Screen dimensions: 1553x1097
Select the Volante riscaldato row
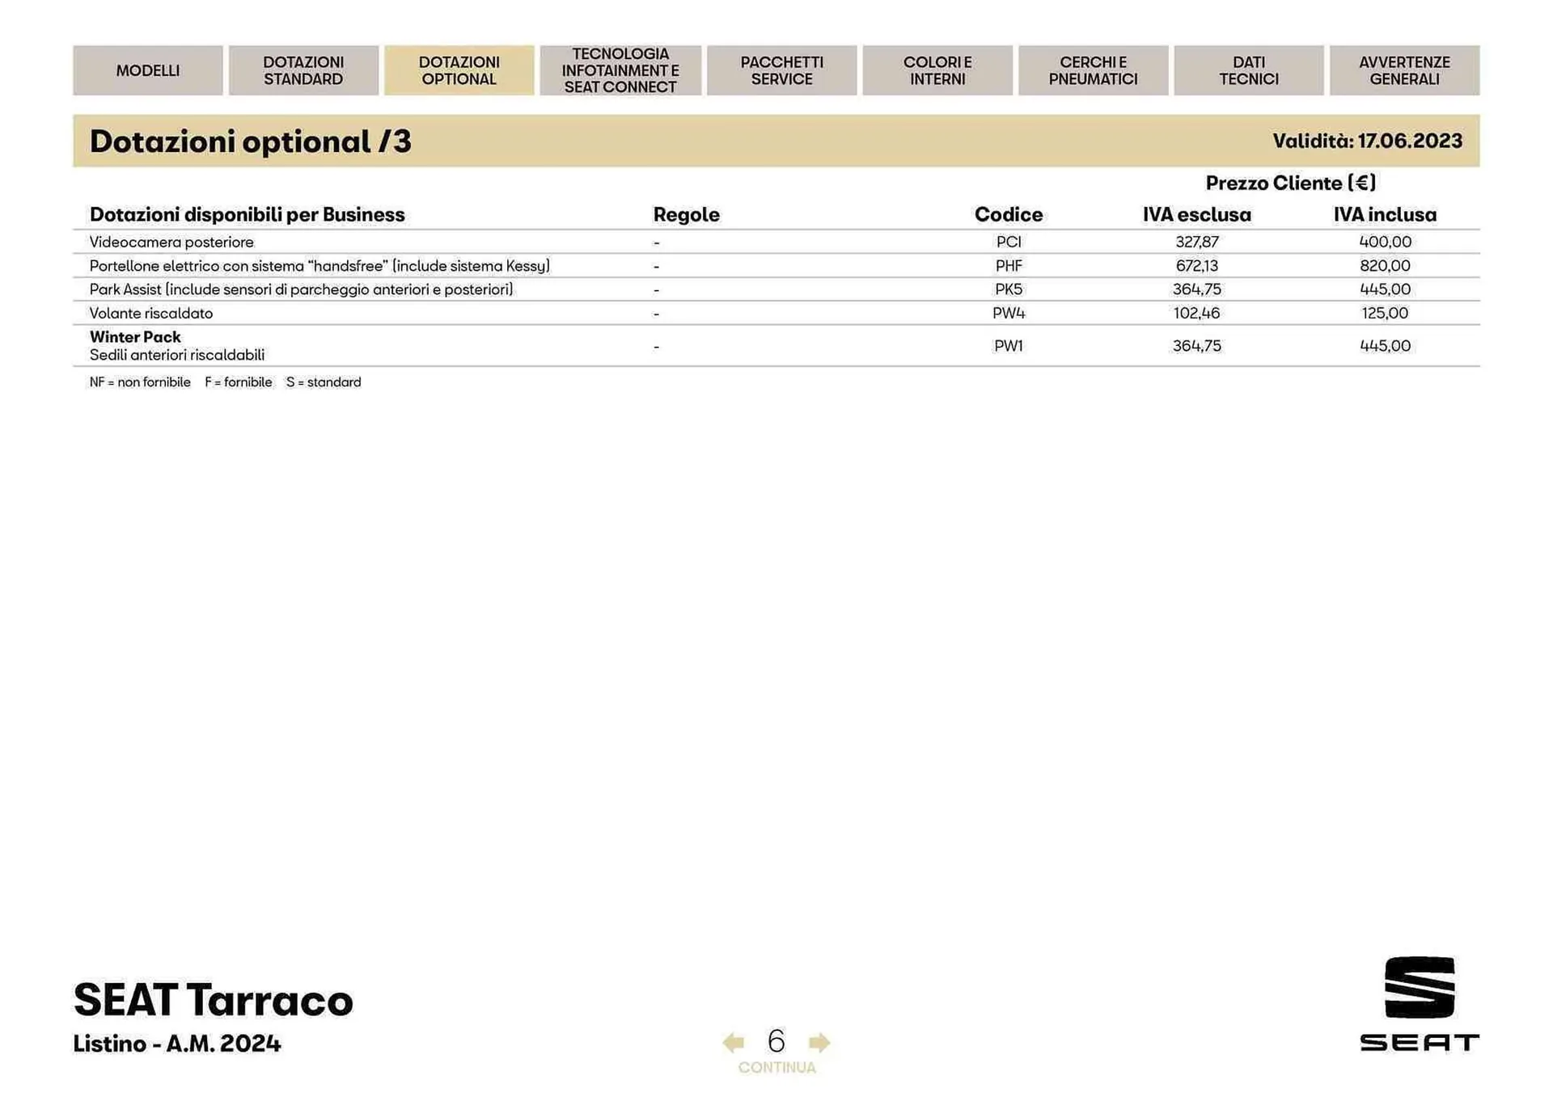[776, 313]
